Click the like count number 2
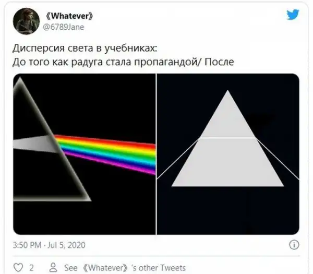The width and height of the screenshot is (313, 274). click(x=31, y=268)
